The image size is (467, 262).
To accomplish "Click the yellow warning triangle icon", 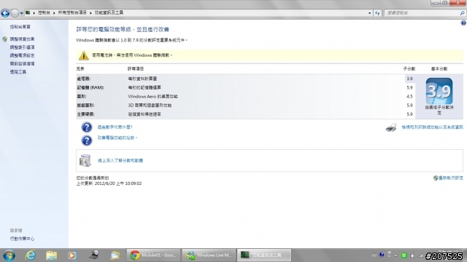I will pos(83,55).
